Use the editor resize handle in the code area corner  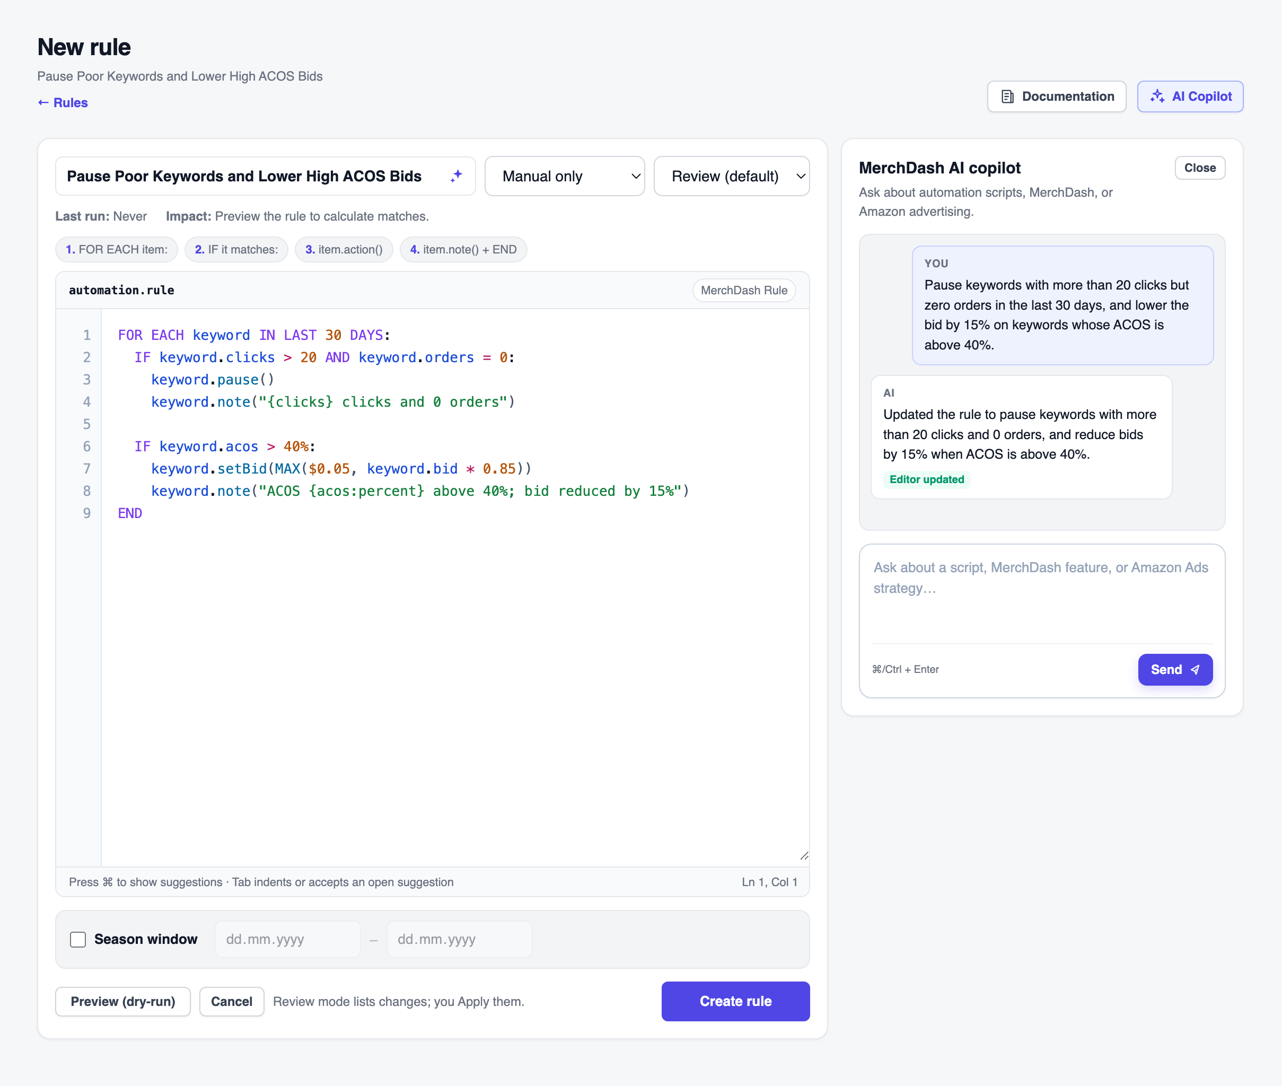[x=804, y=855]
